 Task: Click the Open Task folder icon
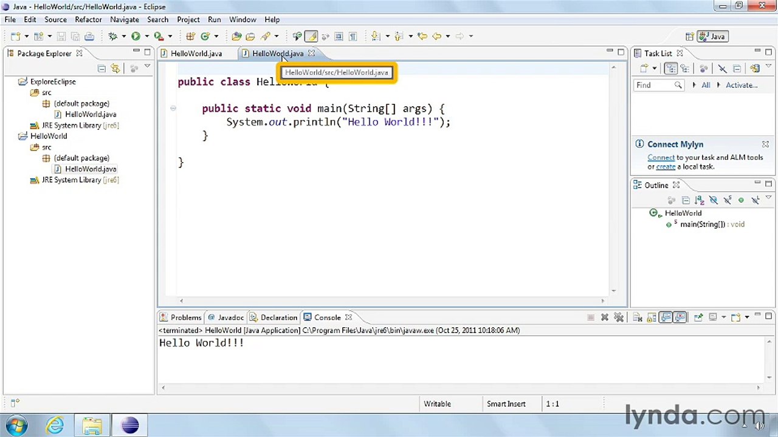[250, 36]
